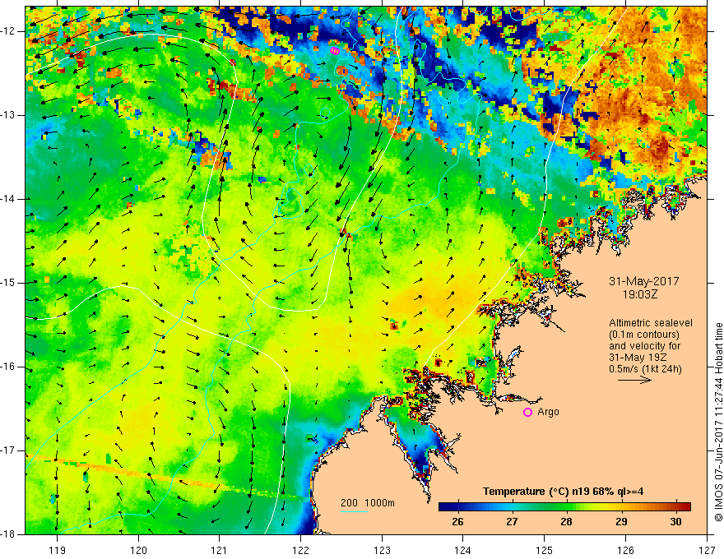724x559 pixels.
Task: Click longitude label 127
Action: [x=707, y=550]
